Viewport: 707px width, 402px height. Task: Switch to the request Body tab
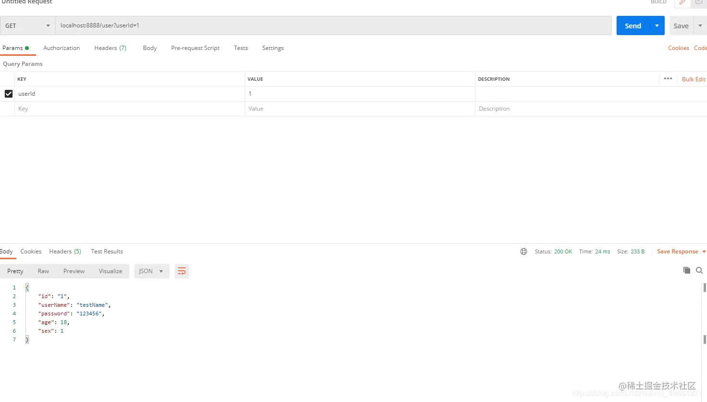[150, 48]
